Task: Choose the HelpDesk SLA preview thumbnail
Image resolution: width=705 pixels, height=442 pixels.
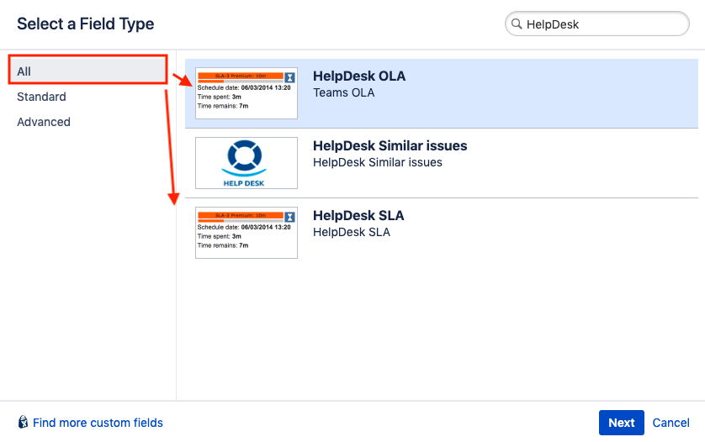Action: (246, 233)
